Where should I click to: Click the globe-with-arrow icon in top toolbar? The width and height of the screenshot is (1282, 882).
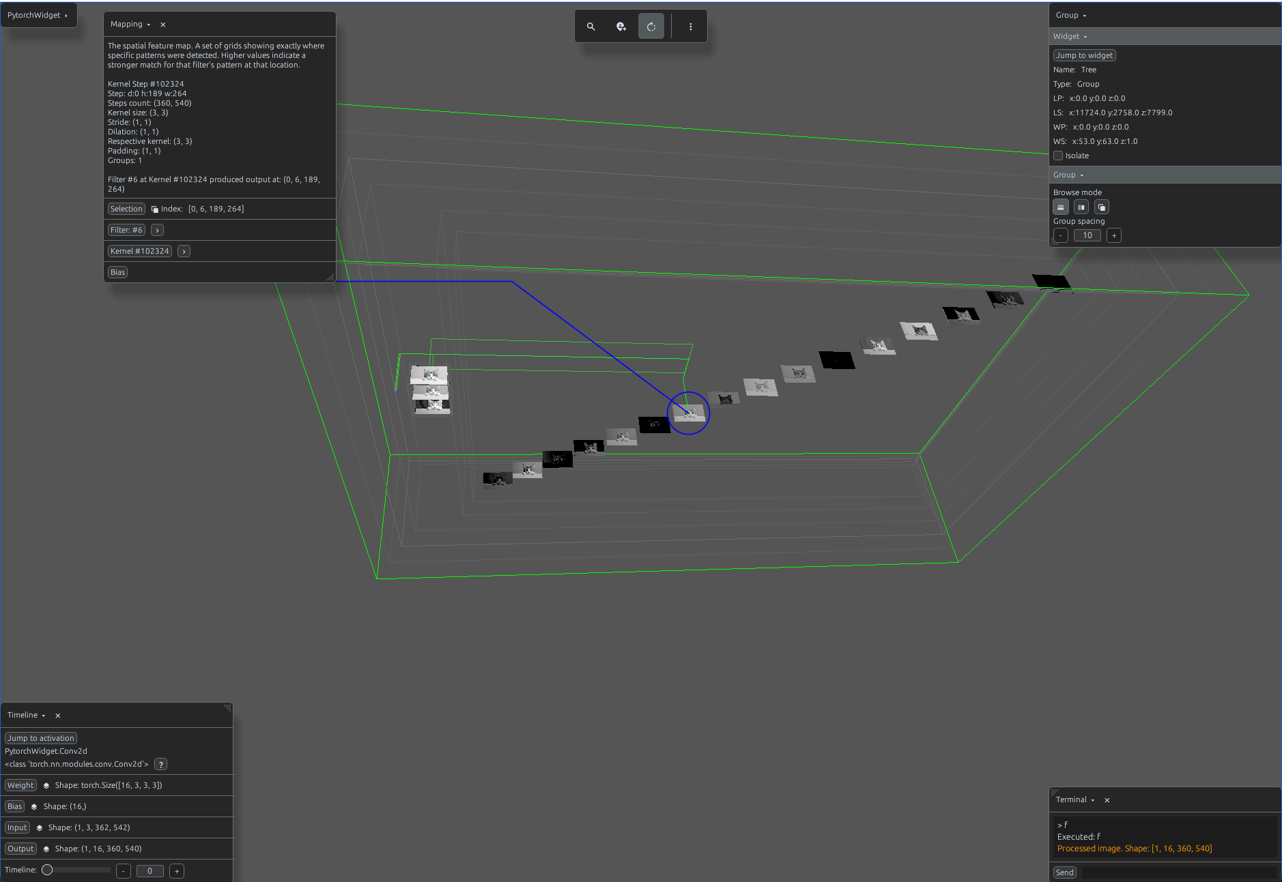pos(621,27)
